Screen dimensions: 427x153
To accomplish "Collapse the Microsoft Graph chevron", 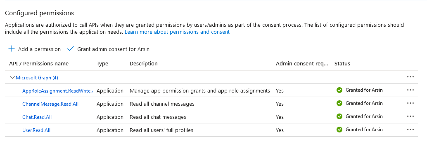I will click(12, 78).
